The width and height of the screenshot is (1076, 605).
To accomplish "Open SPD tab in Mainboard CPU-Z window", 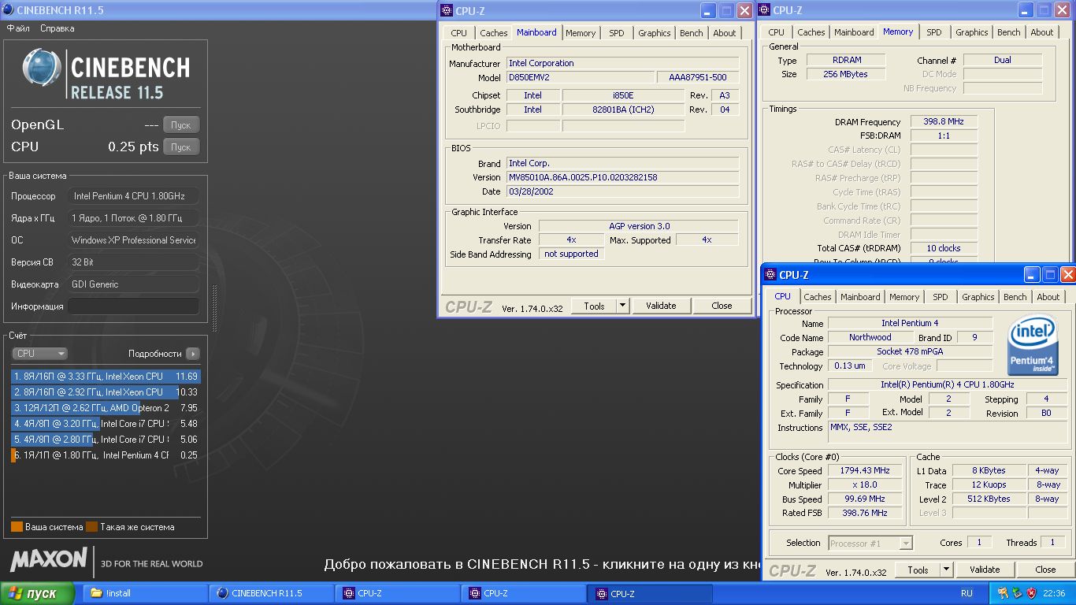I will 617,33.
